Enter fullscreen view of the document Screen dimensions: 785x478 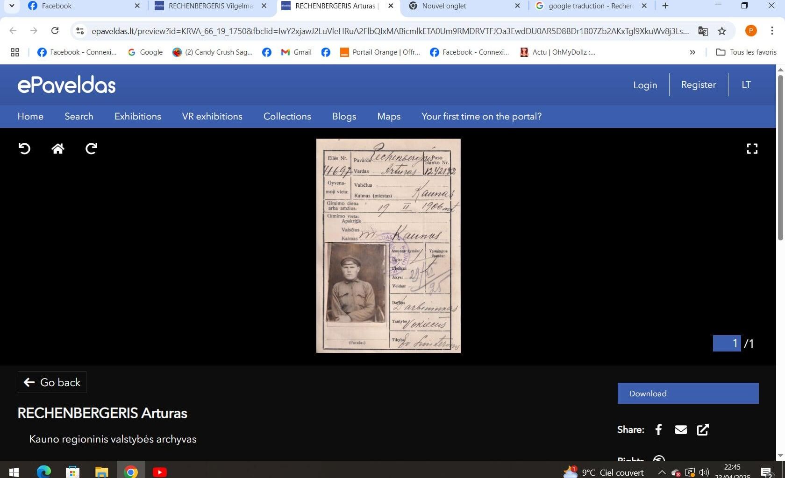(752, 148)
